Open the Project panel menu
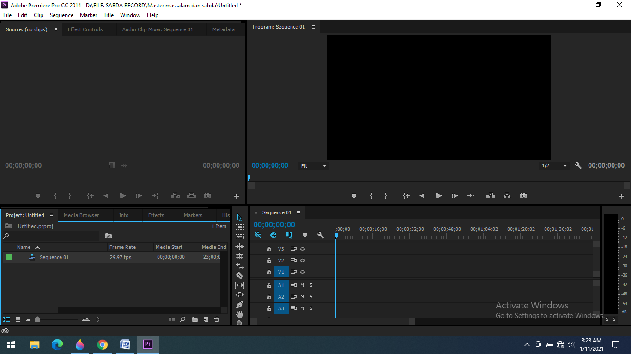631x354 pixels. click(52, 215)
